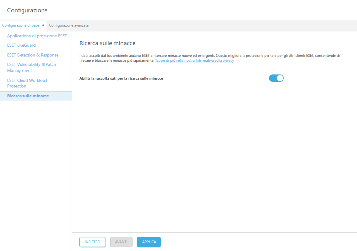Select Ricerca sulle minacce sidebar item
This screenshot has height=251, width=357.
pos(36,96)
